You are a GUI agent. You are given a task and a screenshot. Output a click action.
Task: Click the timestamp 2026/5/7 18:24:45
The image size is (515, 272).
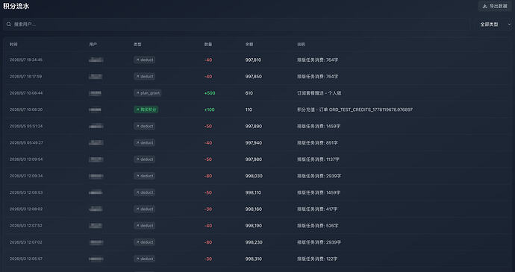tap(26, 60)
